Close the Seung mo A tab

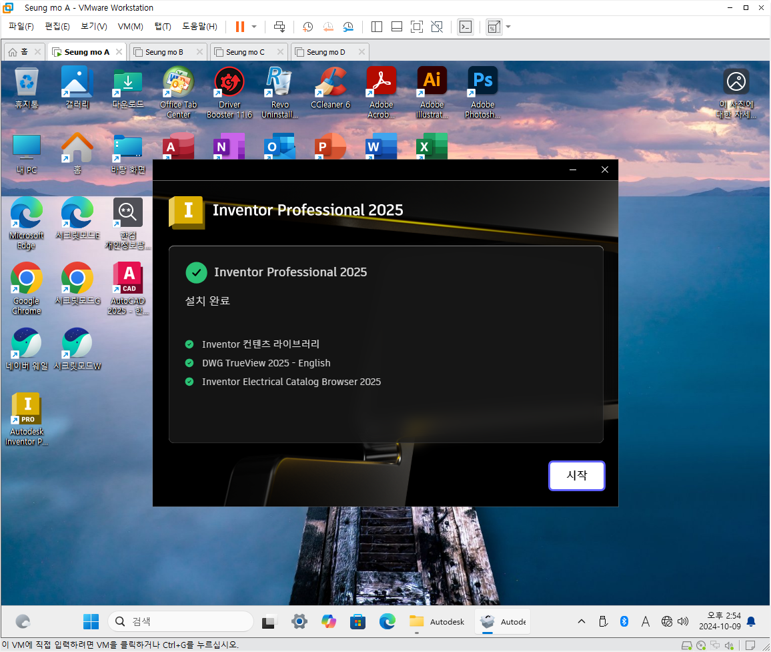coord(119,51)
